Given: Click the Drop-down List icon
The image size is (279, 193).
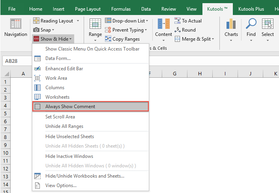Looking at the screenshot, I should click(108, 21).
